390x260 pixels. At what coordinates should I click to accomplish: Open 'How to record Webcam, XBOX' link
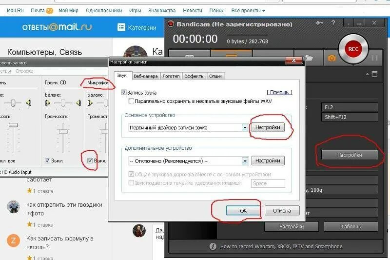281,246
